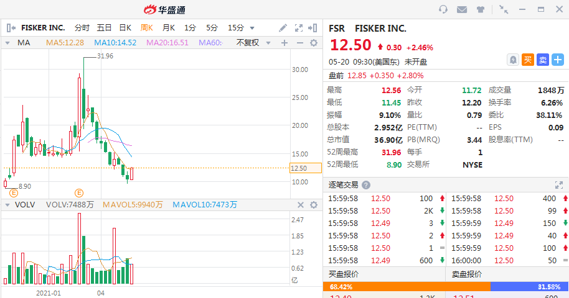The image size is (569, 298).
Task: Select the 周K chart tab
Action: 147,28
